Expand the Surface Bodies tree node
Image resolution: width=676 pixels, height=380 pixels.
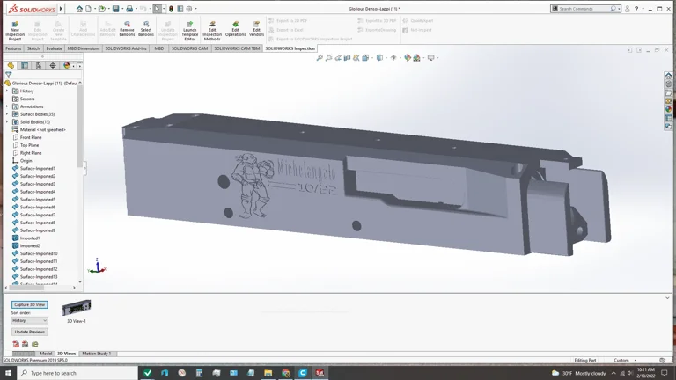click(7, 114)
